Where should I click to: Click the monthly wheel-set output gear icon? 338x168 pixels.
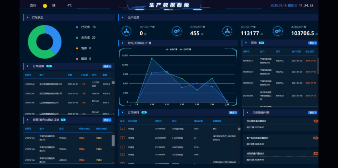tap(277, 31)
